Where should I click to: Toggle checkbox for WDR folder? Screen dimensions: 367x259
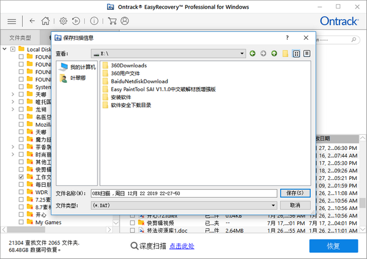21,192
